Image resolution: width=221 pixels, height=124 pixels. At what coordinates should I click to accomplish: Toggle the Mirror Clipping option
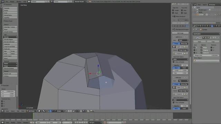[201, 50]
